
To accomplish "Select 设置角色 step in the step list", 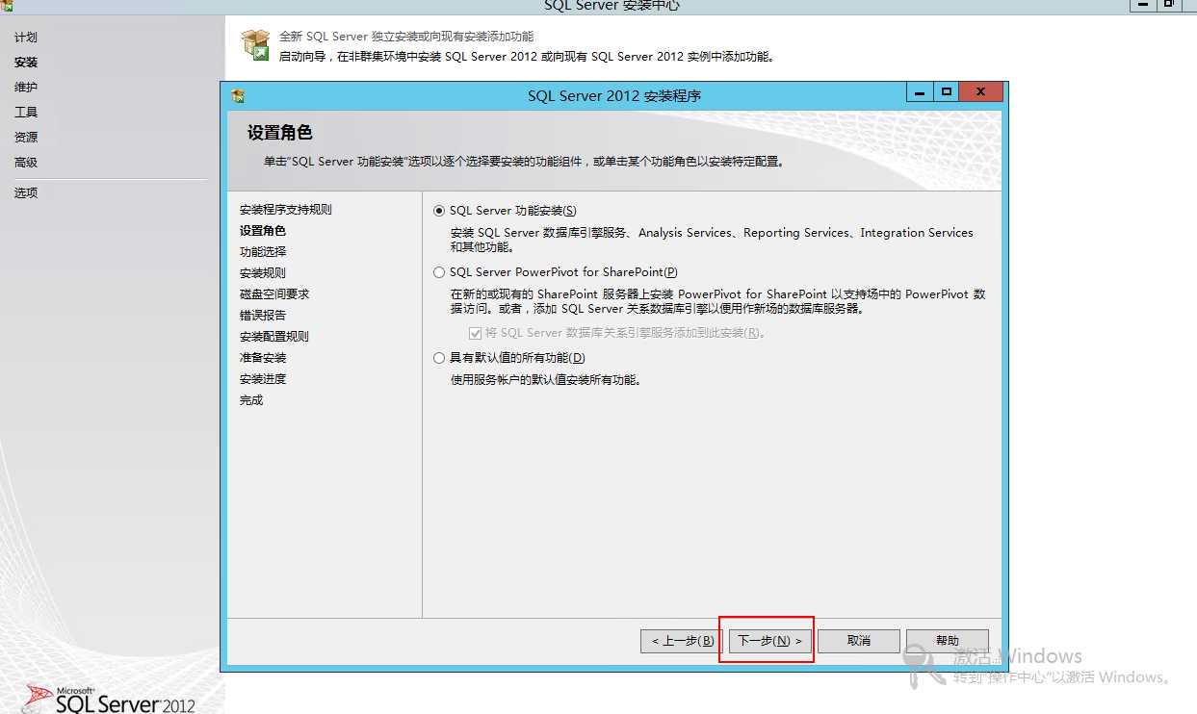I will [x=263, y=231].
